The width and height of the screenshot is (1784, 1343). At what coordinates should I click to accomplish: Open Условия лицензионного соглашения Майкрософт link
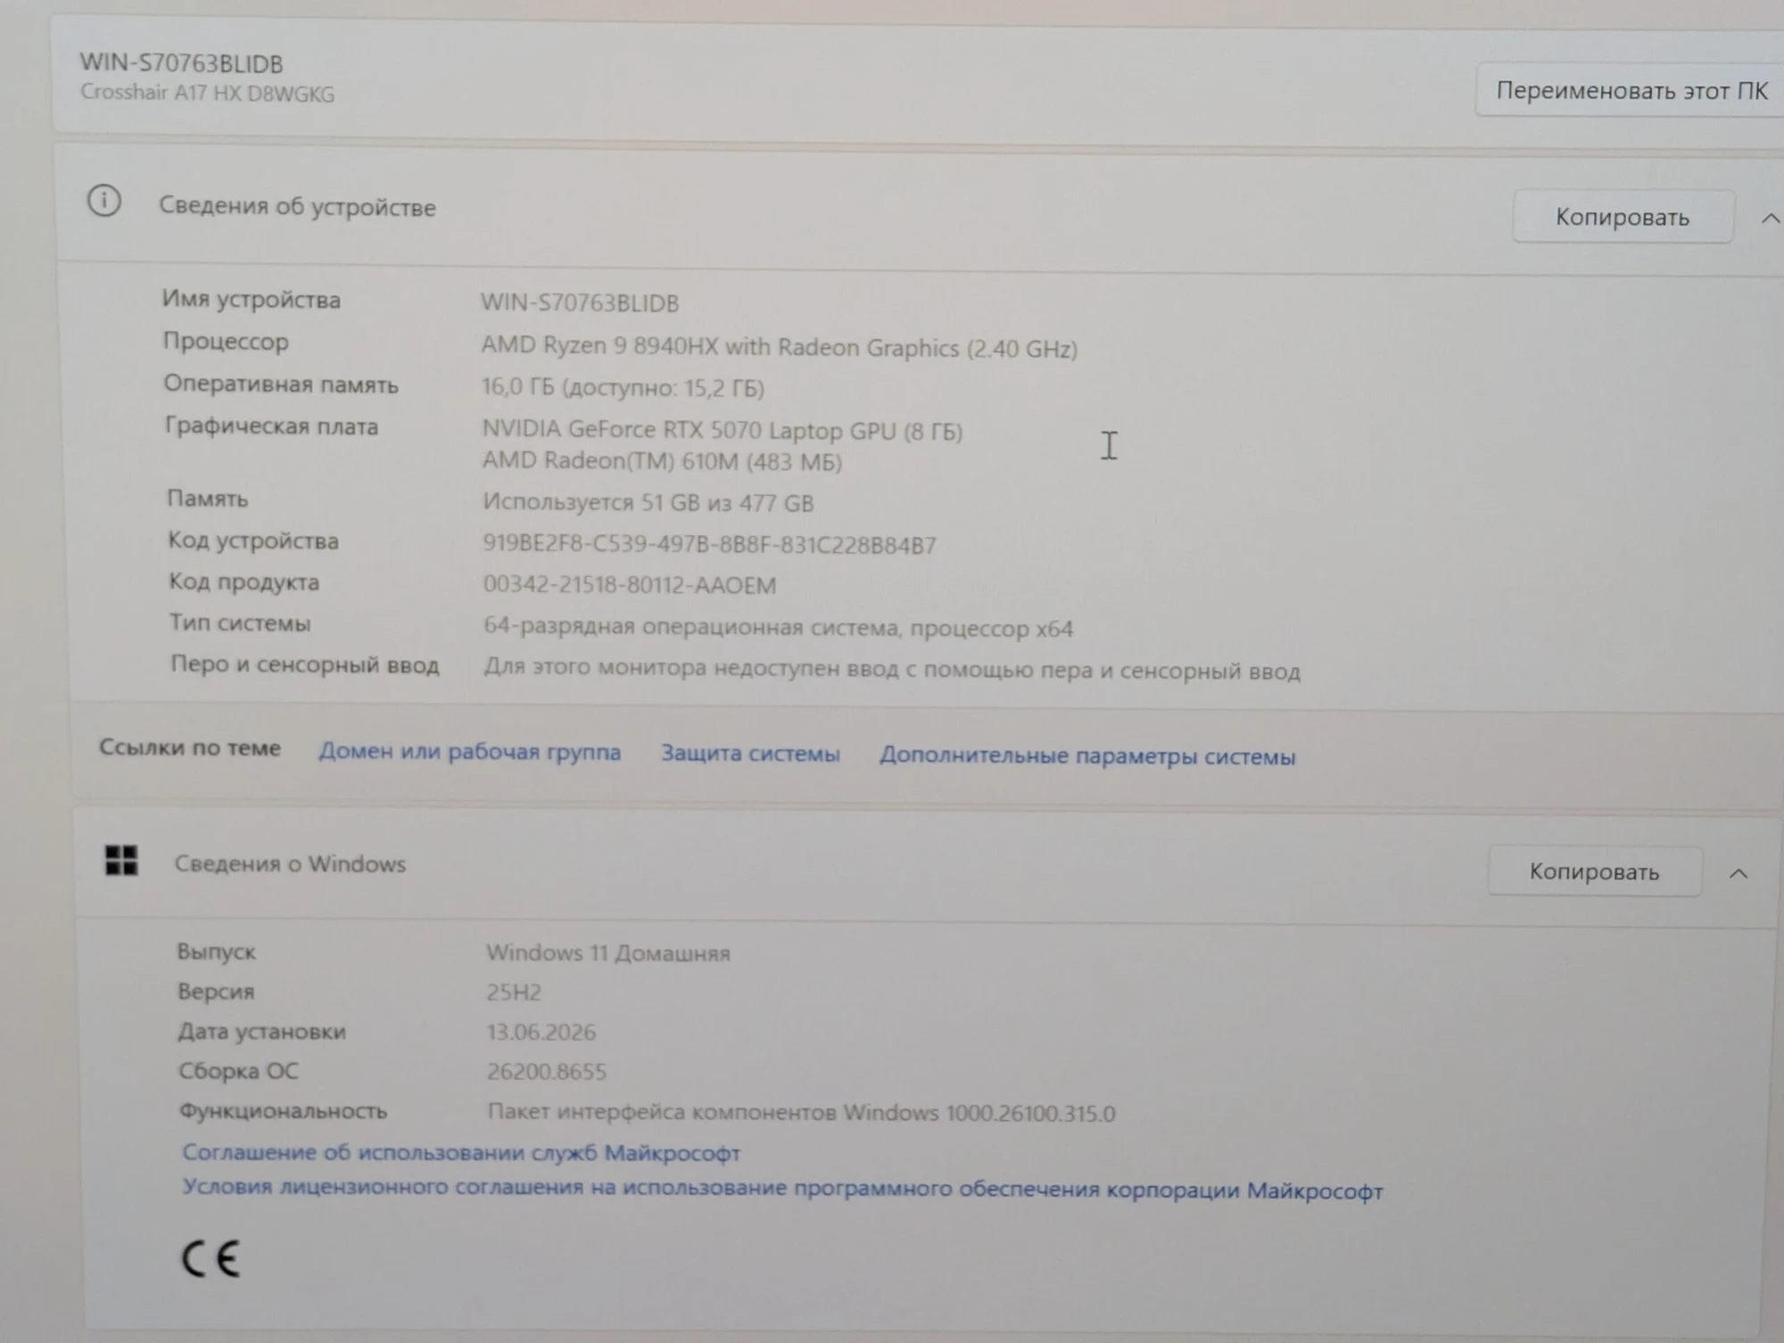[x=782, y=1190]
